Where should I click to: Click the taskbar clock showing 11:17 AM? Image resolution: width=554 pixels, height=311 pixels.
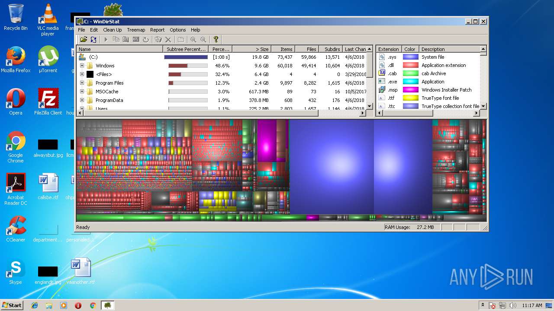click(532, 305)
